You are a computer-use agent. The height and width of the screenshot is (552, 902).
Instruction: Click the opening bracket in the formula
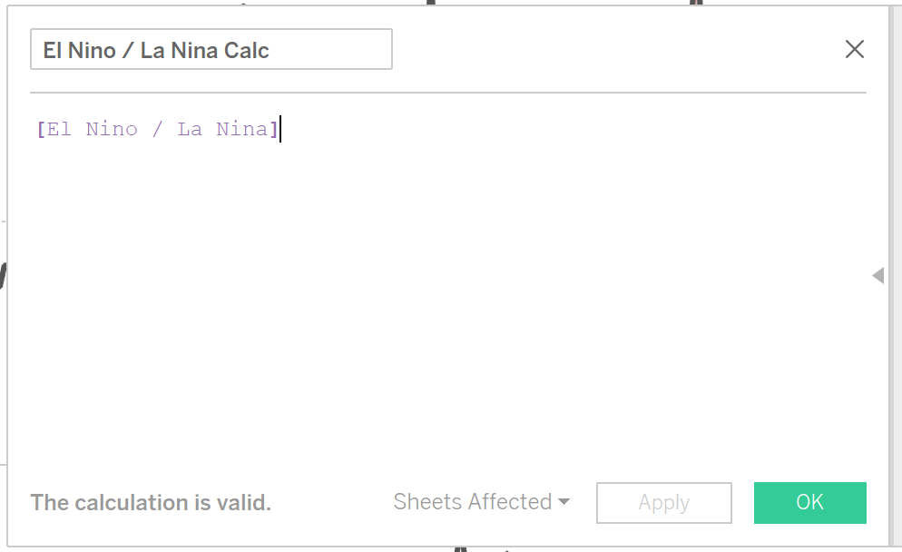coord(40,129)
